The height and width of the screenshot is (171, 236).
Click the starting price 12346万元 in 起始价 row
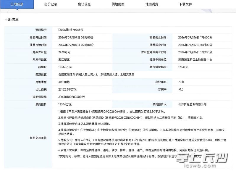coord(65,67)
